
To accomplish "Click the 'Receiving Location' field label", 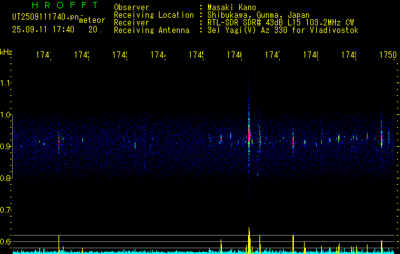I will click(x=154, y=15).
